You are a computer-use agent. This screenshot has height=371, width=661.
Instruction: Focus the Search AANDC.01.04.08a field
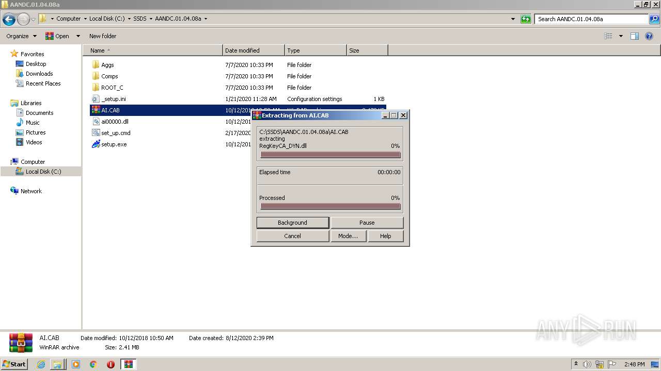point(592,19)
